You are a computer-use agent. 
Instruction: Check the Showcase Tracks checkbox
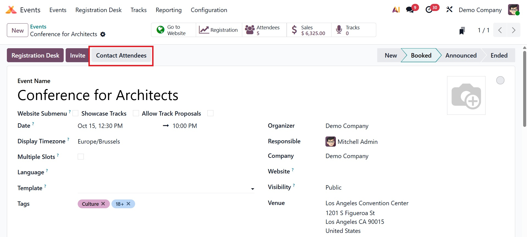(x=136, y=113)
